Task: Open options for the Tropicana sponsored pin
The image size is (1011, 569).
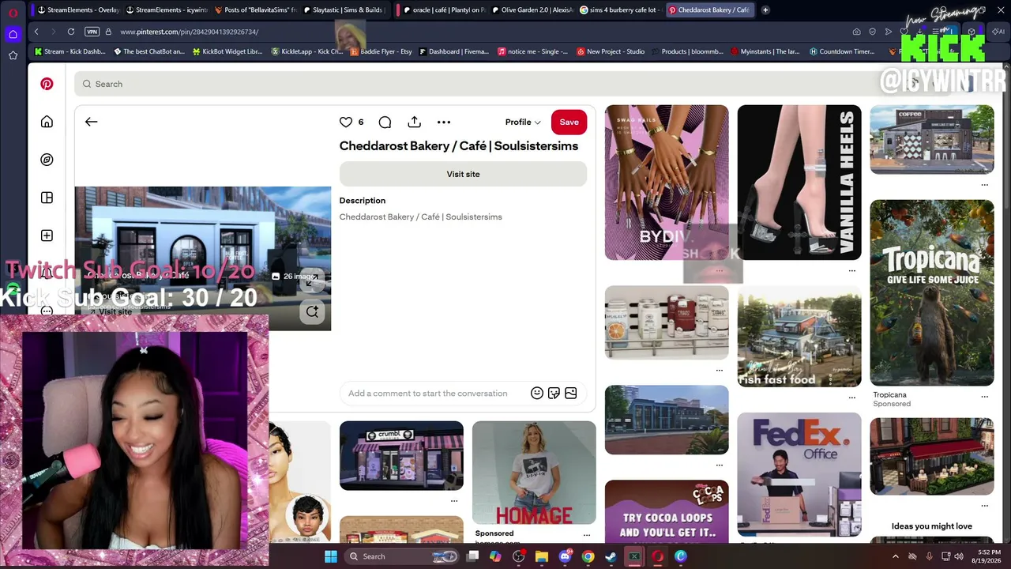Action: click(984, 396)
